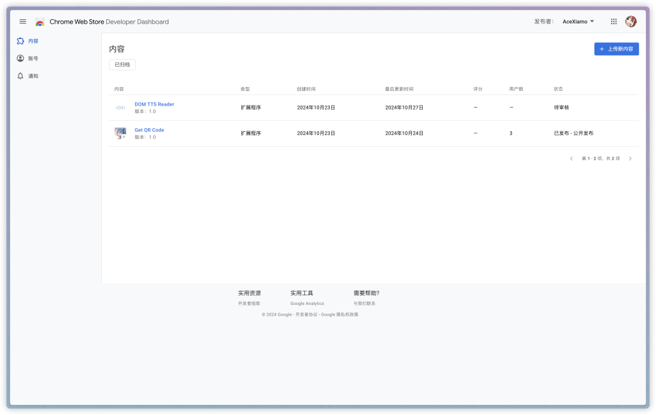Select 内容 in the sidebar

click(33, 41)
